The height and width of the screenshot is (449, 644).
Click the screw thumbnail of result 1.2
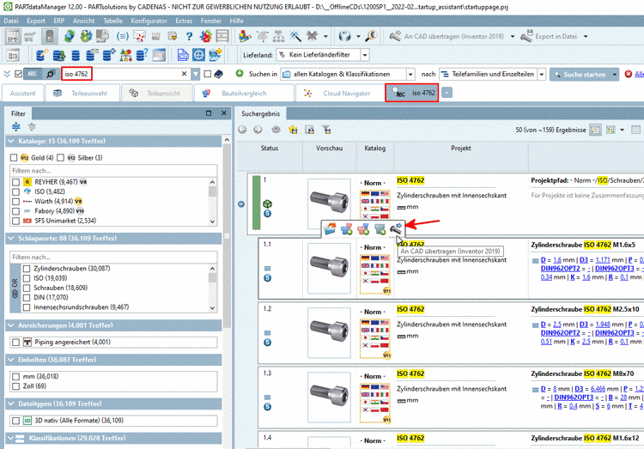(329, 333)
